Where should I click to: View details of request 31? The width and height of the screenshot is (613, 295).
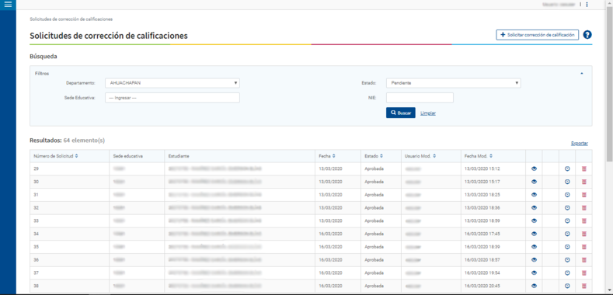click(534, 195)
